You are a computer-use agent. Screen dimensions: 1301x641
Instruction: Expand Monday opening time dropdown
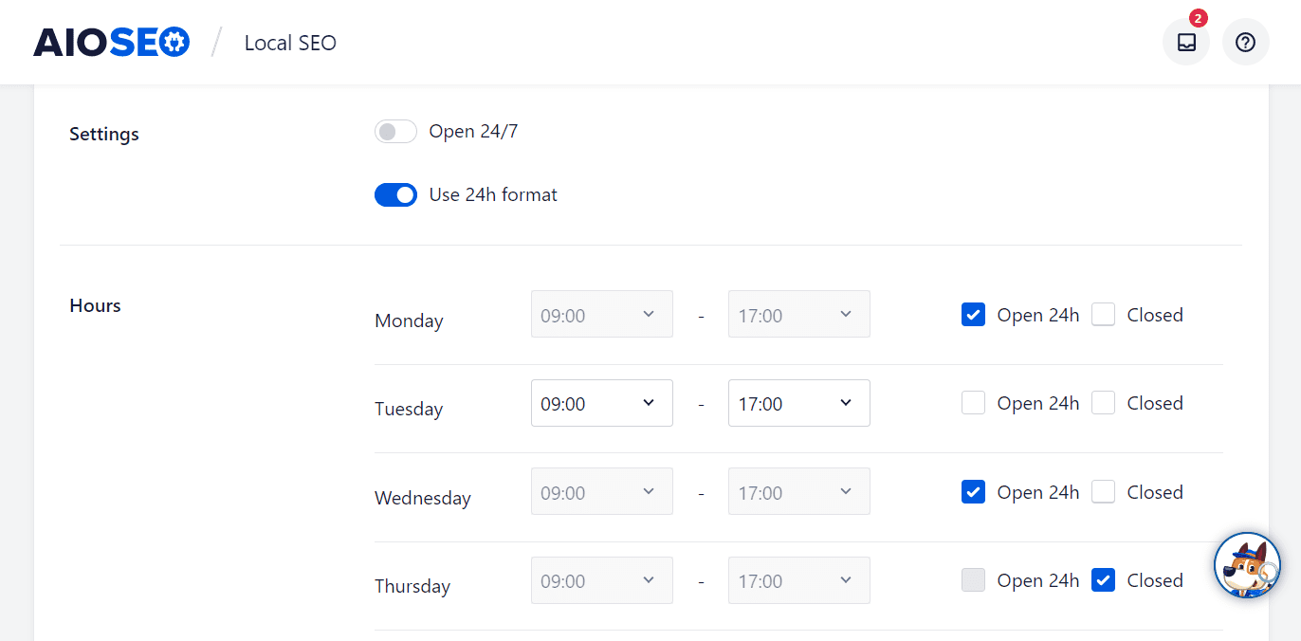[601, 315]
